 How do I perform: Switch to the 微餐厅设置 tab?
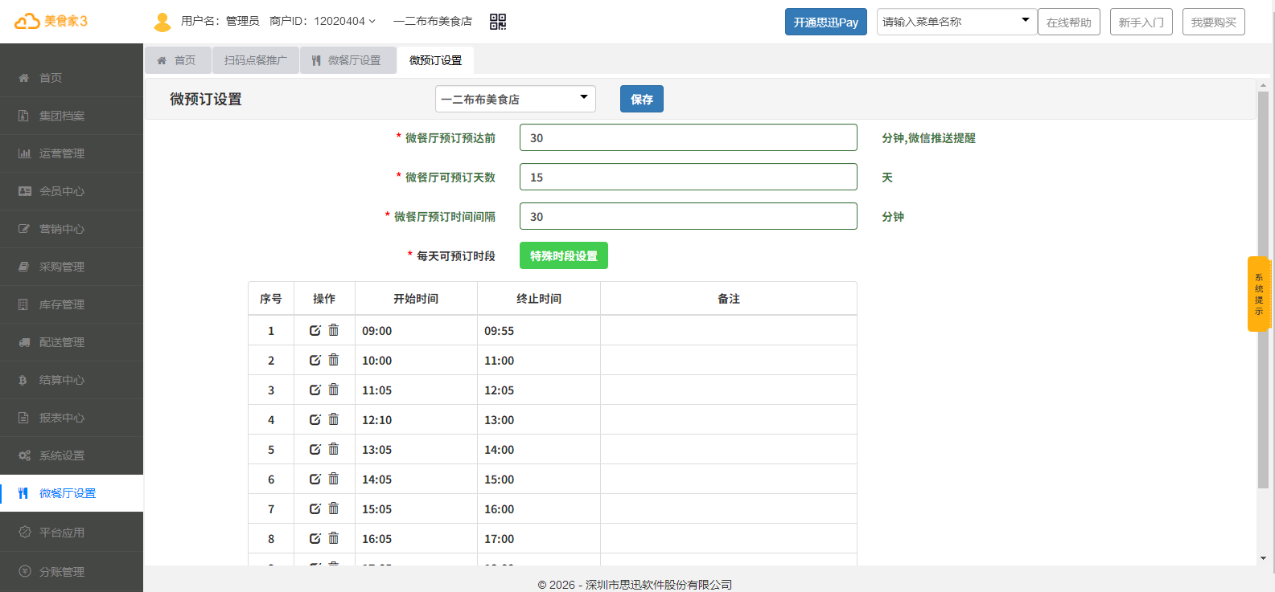(x=348, y=60)
